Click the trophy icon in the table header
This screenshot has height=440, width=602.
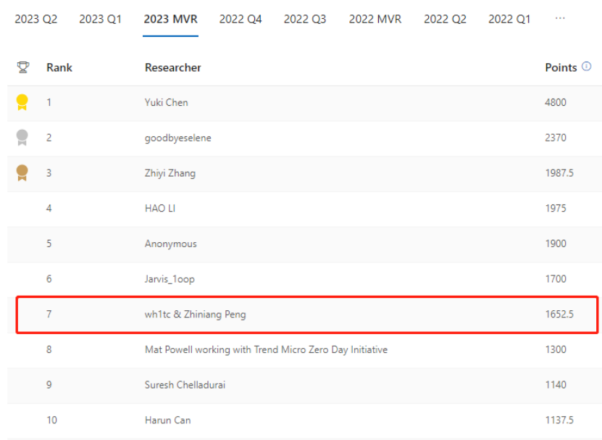(22, 67)
